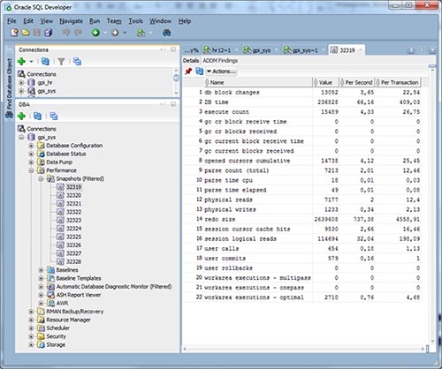This screenshot has height=369, width=442.
Task: Open dropdown arrow next to Back button
Action: (x=105, y=33)
